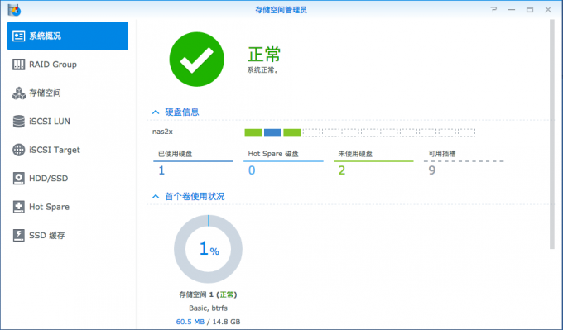This screenshot has width=563, height=330.
Task: Click the green checkmark status icon
Action: point(197,60)
